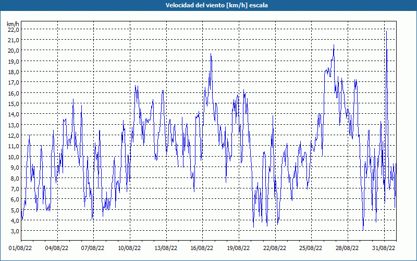The image size is (417, 261).
Task: Select the 8,0 value on the y-axis
Action: (x=15, y=178)
